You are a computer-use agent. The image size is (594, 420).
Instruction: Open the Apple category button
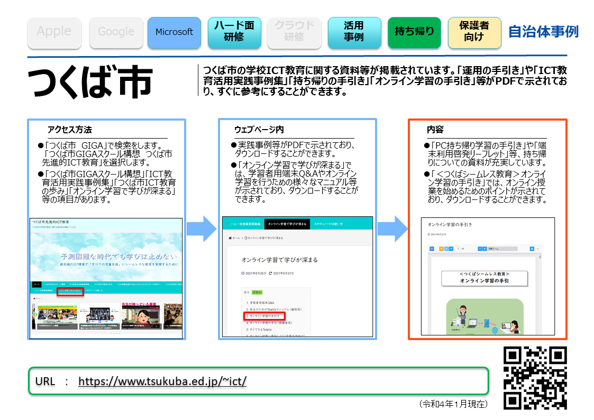[x=54, y=33]
